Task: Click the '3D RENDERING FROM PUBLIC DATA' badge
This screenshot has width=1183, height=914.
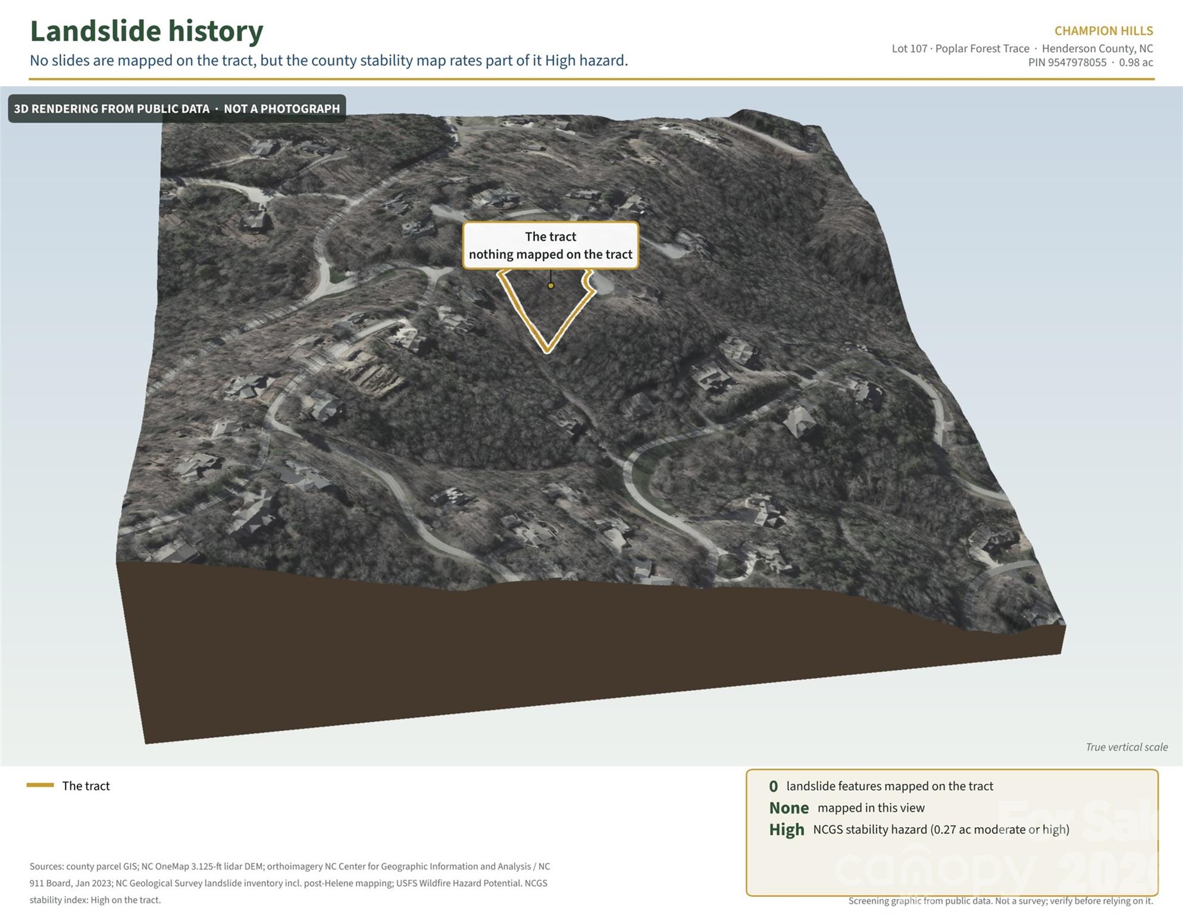Action: [177, 109]
